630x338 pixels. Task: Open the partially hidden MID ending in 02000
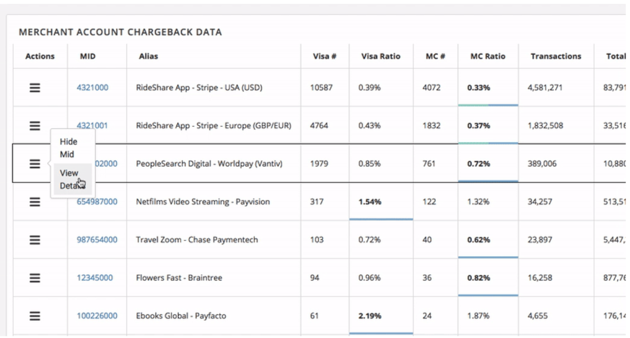pos(106,164)
